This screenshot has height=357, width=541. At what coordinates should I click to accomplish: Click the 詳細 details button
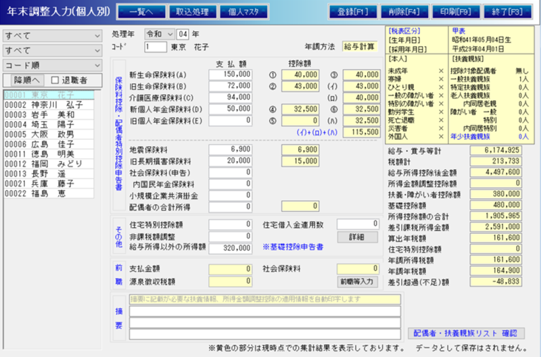356,237
